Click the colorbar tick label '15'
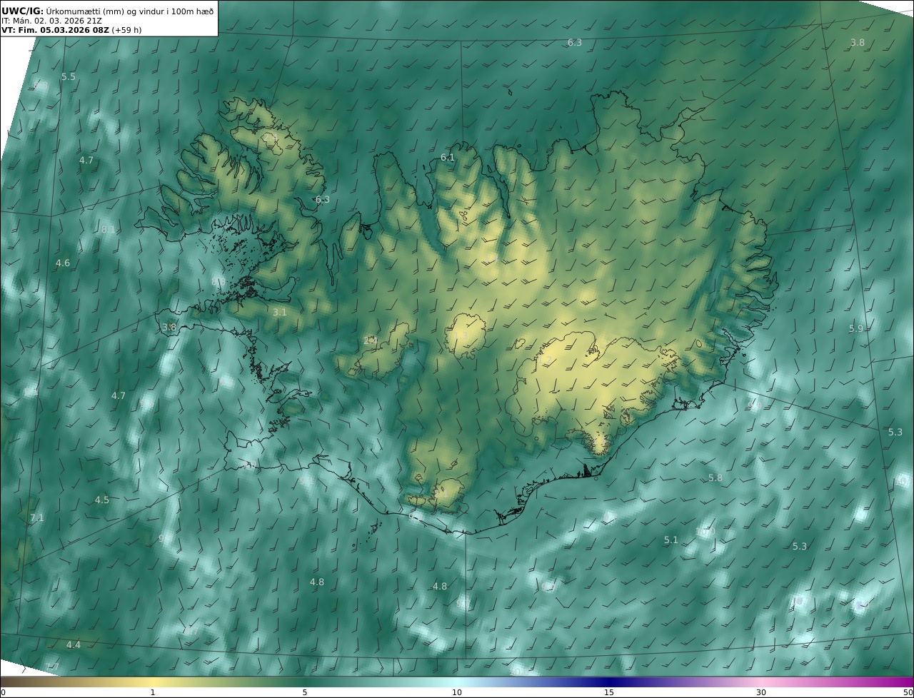The width and height of the screenshot is (914, 698). click(x=609, y=692)
